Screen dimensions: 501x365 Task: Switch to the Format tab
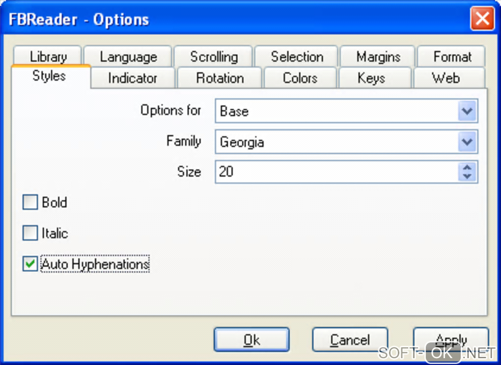452,57
